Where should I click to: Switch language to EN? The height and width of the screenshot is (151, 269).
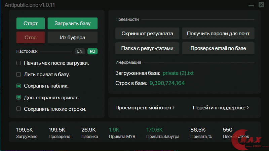[80, 51]
